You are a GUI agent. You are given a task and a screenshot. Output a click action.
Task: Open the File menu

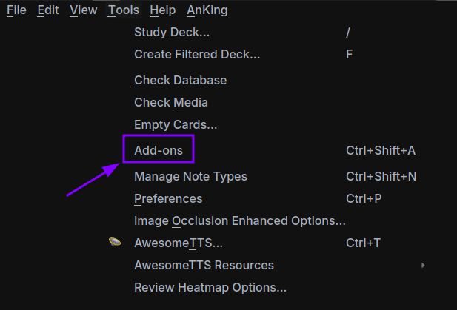coord(16,10)
